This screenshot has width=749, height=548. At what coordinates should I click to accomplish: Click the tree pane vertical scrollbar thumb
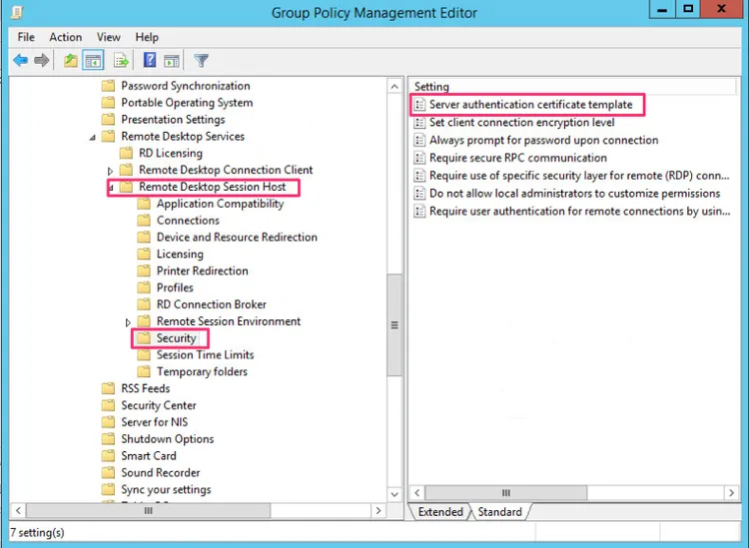tap(394, 324)
